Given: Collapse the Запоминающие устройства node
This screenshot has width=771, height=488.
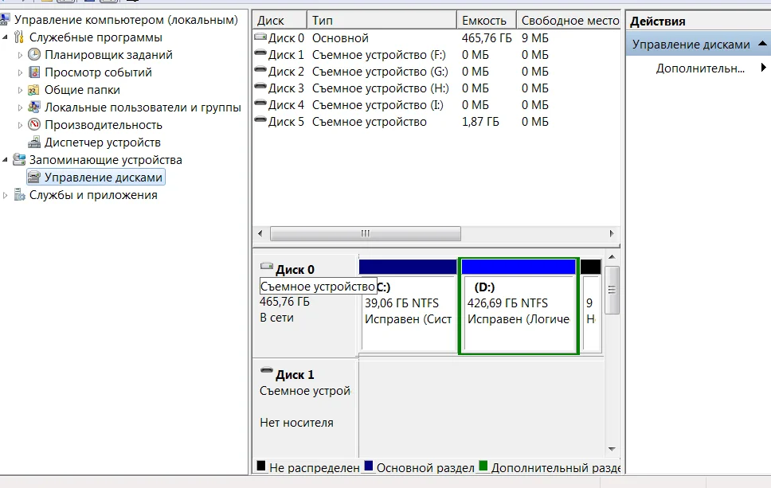Looking at the screenshot, I should coord(6,160).
